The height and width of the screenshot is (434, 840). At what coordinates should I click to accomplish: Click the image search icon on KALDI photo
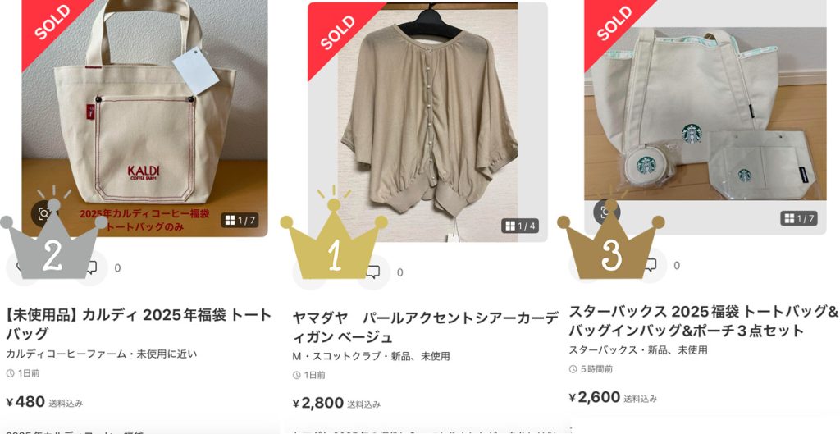(x=44, y=214)
